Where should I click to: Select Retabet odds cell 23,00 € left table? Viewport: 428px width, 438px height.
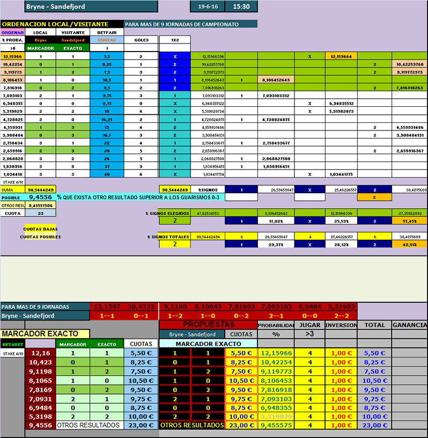pyautogui.click(x=141, y=425)
